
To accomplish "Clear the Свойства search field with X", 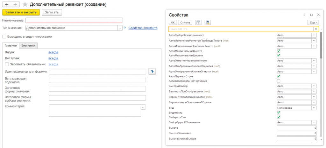I will (x=315, y=29).
